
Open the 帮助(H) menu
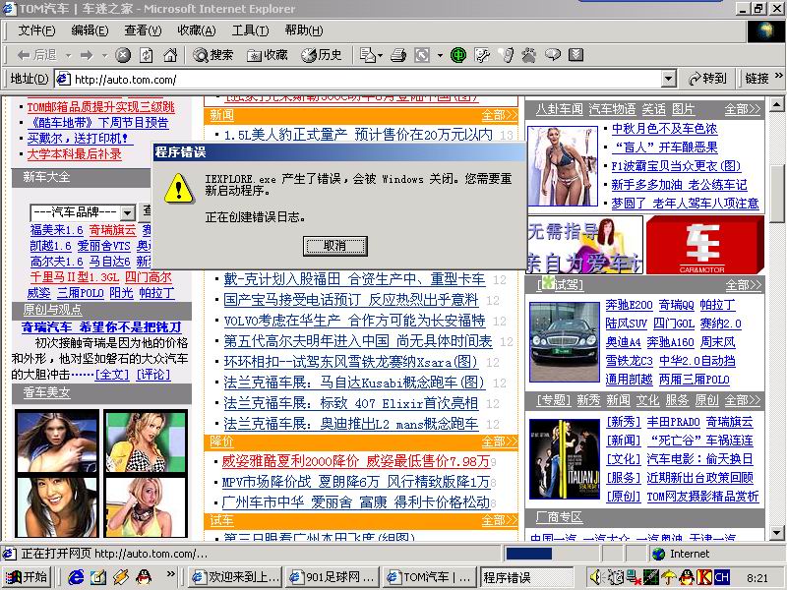pos(304,30)
